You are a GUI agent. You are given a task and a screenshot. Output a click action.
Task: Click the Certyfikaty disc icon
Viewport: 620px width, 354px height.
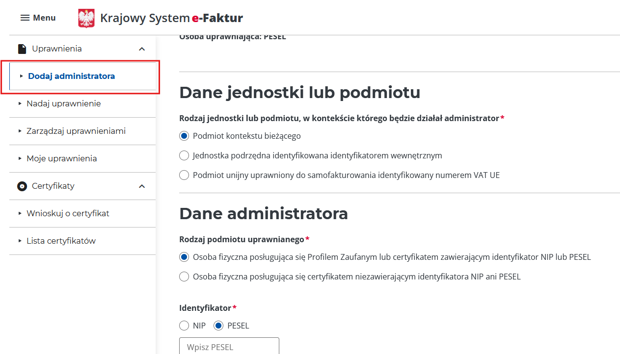pos(22,186)
